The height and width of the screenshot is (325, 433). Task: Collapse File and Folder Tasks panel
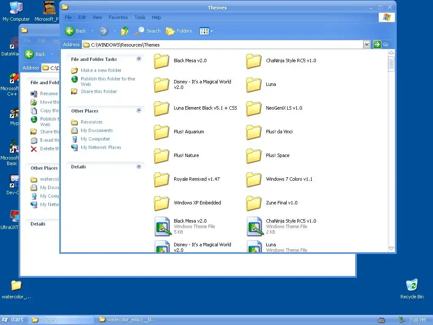[139, 59]
